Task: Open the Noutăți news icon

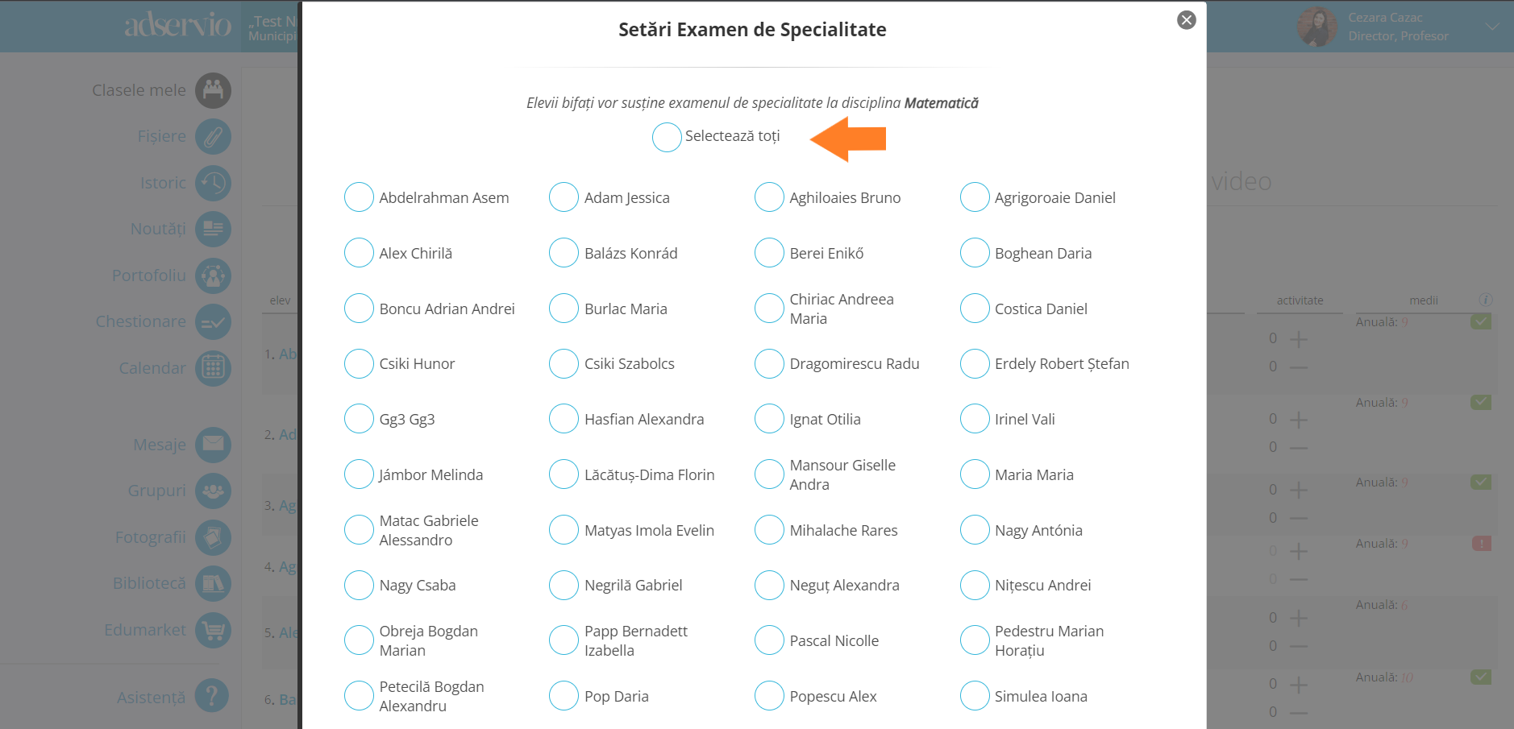Action: point(213,230)
